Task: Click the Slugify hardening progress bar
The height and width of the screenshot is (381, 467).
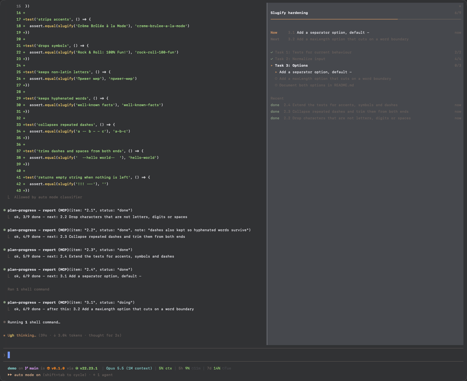Action: click(x=366, y=19)
